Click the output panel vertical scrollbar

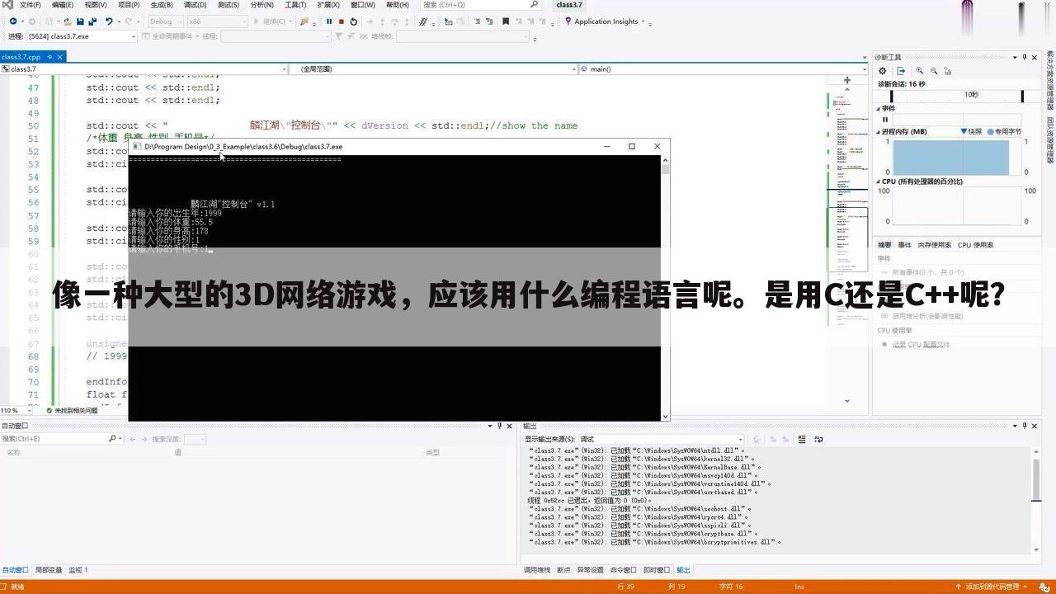click(x=1037, y=501)
